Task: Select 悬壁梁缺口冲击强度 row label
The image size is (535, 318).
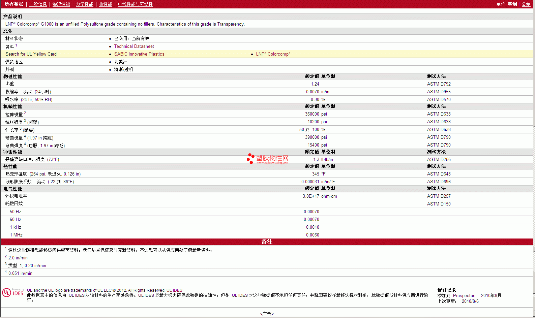Action: point(32,159)
